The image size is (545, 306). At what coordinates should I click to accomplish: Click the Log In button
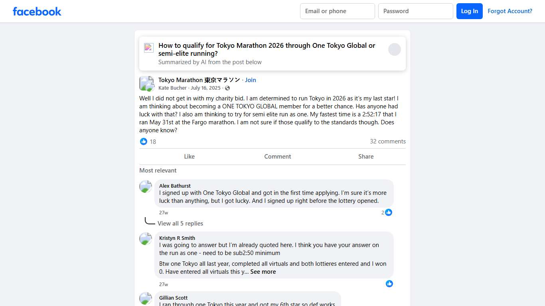(x=469, y=11)
